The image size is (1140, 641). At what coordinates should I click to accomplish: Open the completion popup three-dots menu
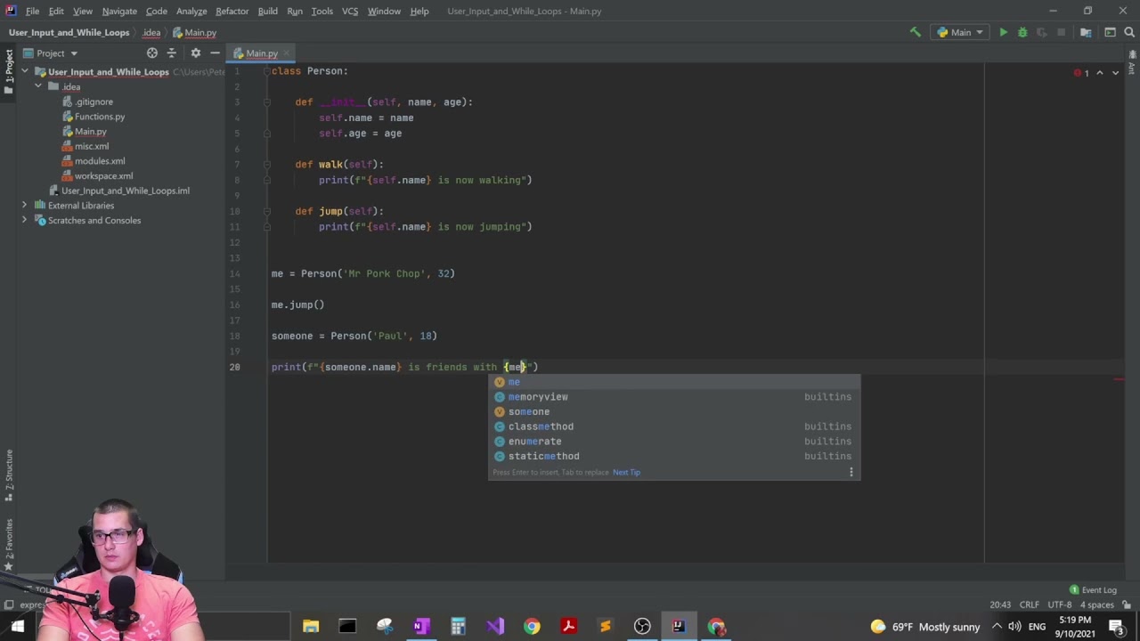click(851, 473)
